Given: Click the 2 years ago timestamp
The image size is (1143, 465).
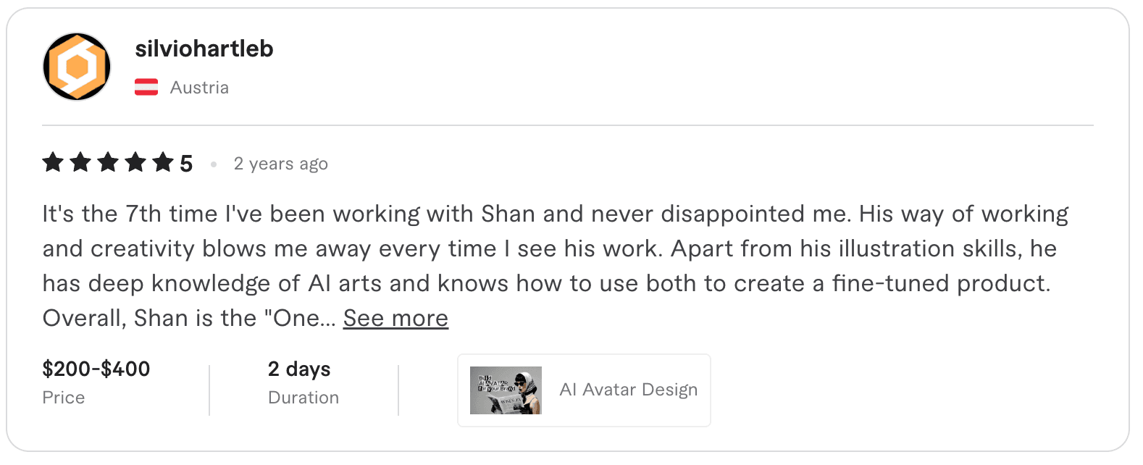Looking at the screenshot, I should tap(280, 164).
